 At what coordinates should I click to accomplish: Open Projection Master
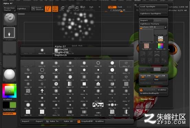[x=9, y=9]
